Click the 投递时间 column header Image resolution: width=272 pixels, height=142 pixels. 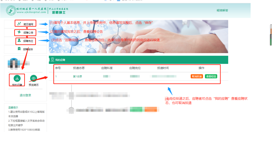click(x=163, y=68)
